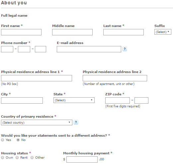Focus the Last name field
The image size is (173, 164).
click(124, 32)
